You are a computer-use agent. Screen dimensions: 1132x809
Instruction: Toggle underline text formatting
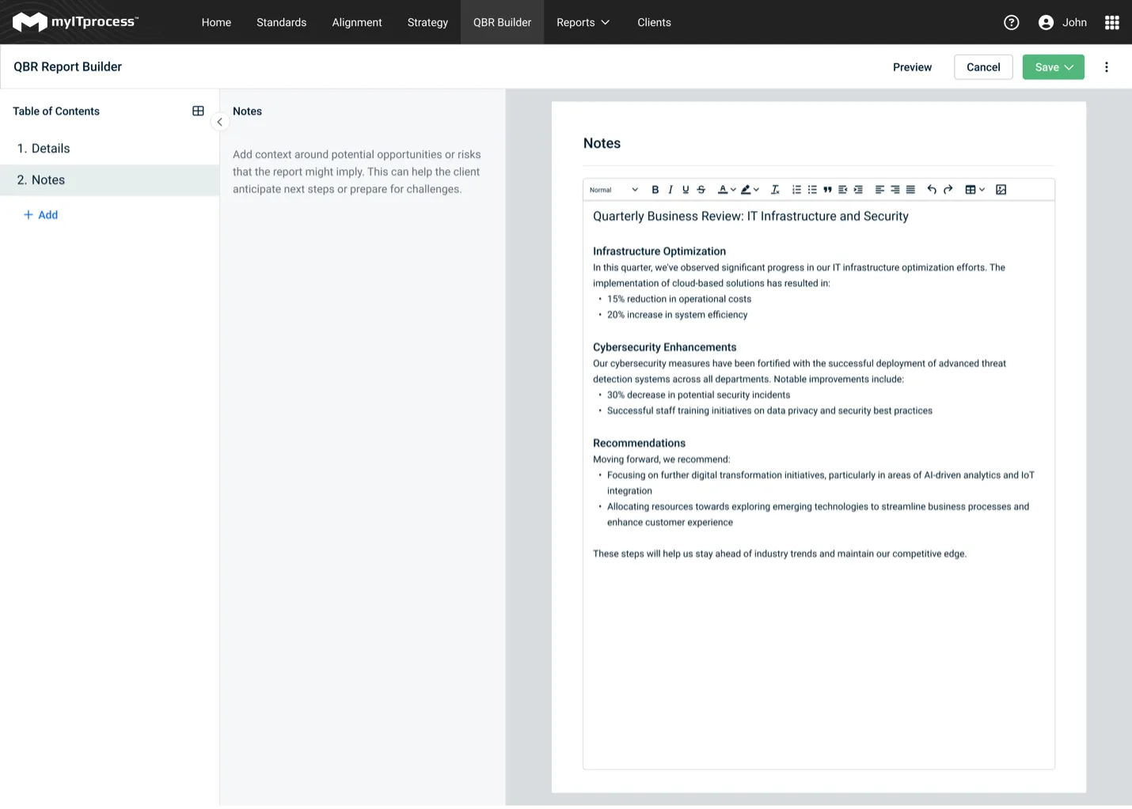click(686, 190)
